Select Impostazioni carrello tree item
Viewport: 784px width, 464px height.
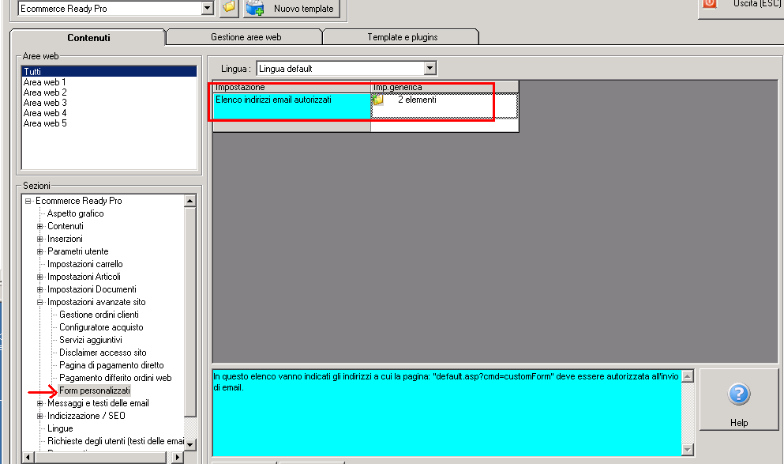pyautogui.click(x=85, y=264)
